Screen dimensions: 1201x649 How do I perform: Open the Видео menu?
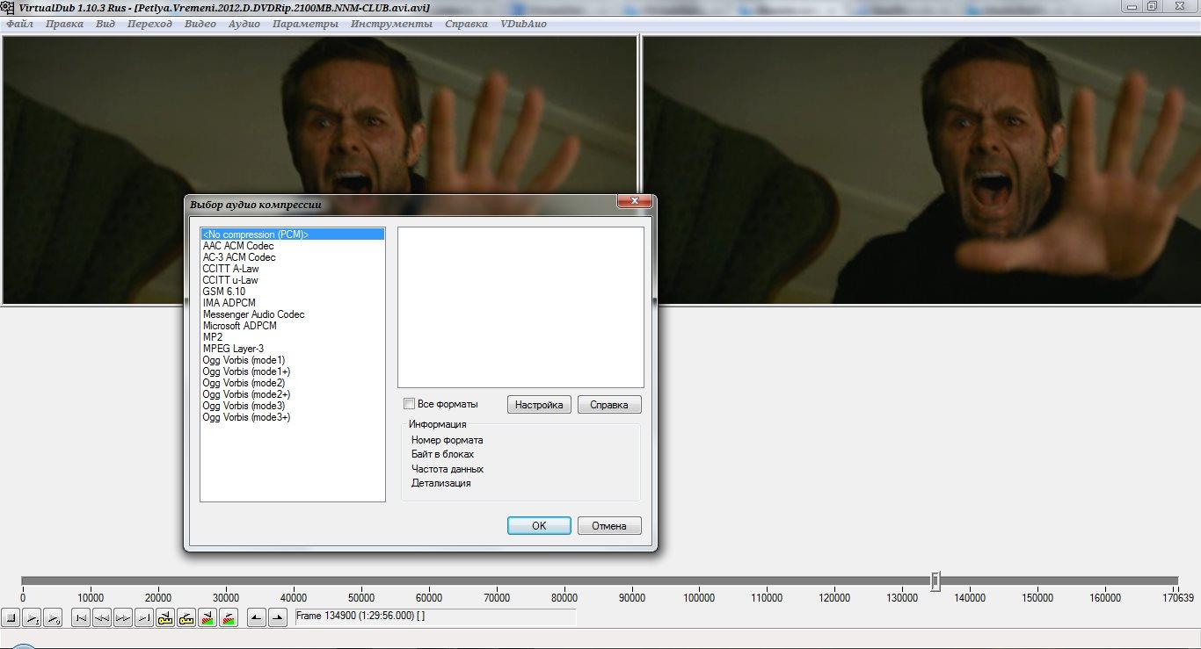(x=200, y=24)
